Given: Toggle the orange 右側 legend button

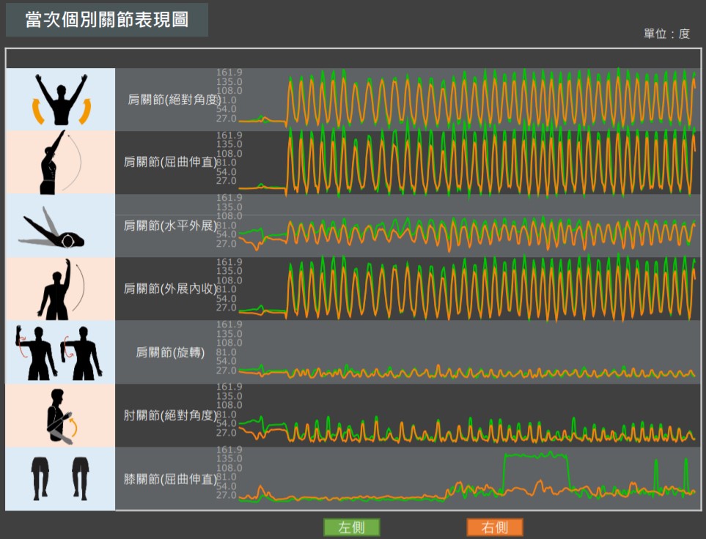Looking at the screenshot, I should click(x=495, y=527).
